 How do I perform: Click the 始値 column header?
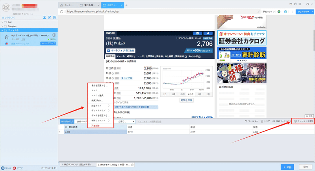coord(158,127)
